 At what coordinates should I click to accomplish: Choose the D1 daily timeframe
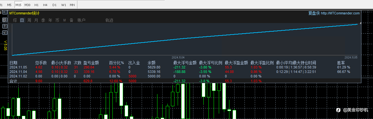(55, 5)
